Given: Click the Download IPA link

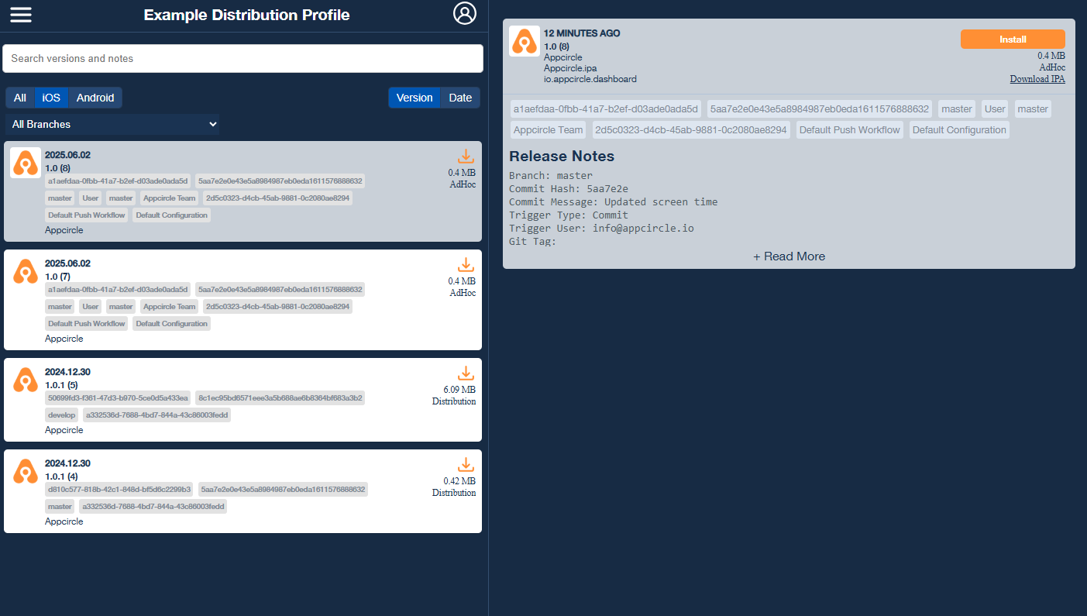Looking at the screenshot, I should pyautogui.click(x=1037, y=79).
